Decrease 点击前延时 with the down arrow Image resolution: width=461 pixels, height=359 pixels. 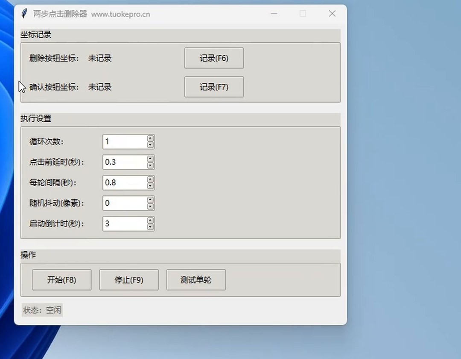click(151, 165)
